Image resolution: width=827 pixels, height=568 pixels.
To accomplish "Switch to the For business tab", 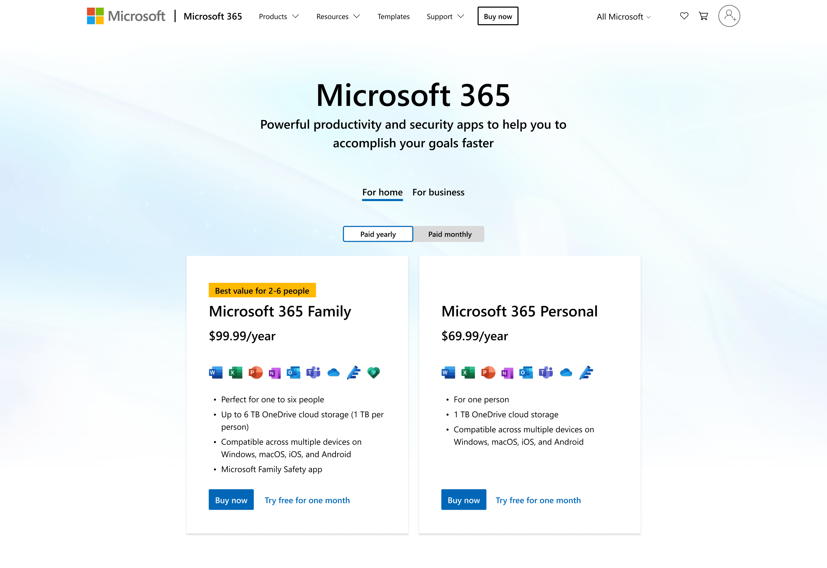I will coord(438,192).
